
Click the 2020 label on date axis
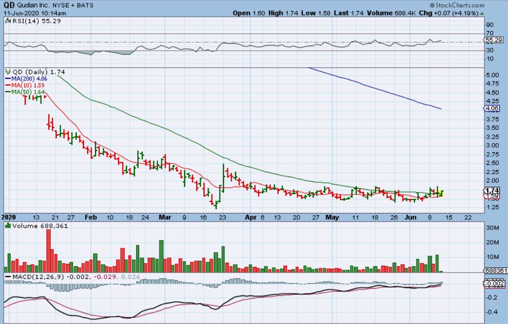tap(9, 218)
